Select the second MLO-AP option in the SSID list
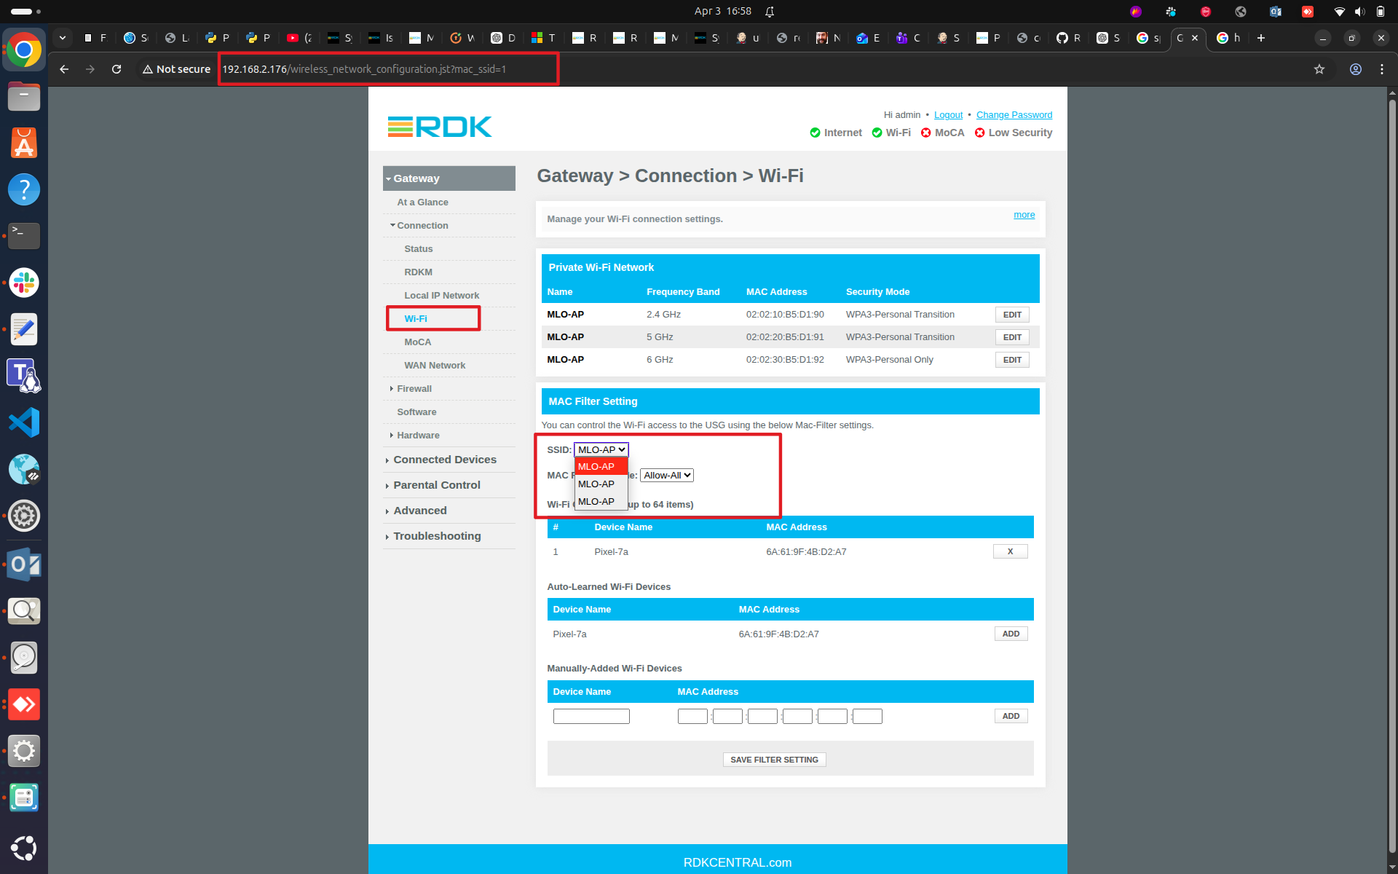This screenshot has width=1398, height=874. (596, 484)
